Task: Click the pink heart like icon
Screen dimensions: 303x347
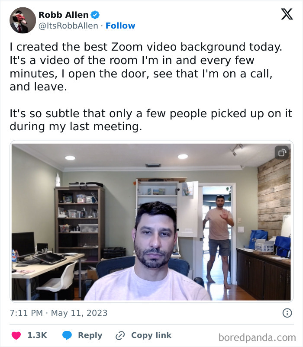Action: click(16, 335)
